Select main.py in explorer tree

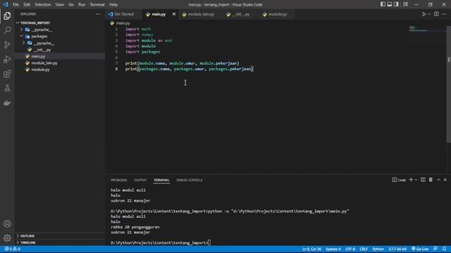point(38,56)
